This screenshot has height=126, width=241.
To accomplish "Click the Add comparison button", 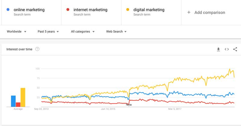I will [206, 12].
